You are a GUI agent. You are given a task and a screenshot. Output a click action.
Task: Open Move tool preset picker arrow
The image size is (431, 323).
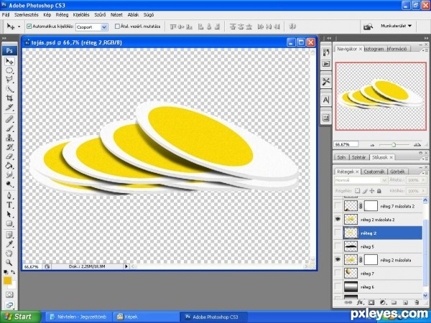(19, 27)
